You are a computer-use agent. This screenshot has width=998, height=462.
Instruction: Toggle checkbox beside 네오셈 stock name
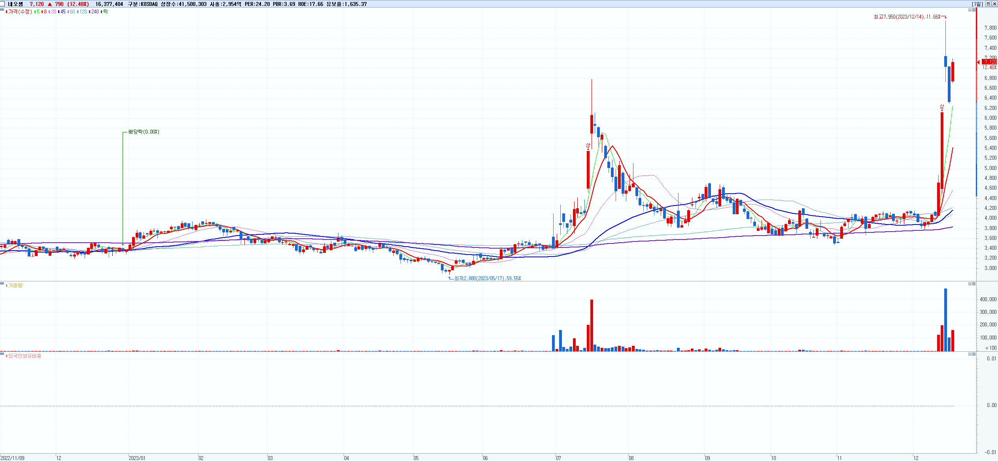(x=3, y=4)
